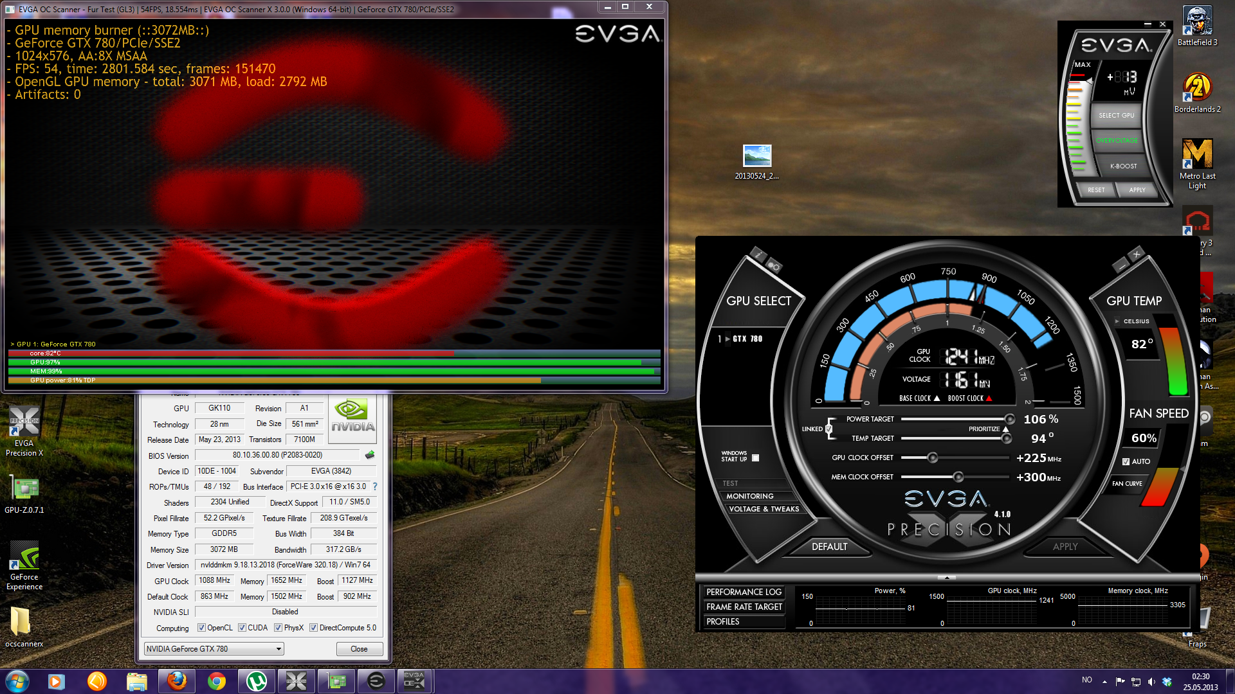The width and height of the screenshot is (1235, 694).
Task: Open Fan Curve settings
Action: (1127, 484)
